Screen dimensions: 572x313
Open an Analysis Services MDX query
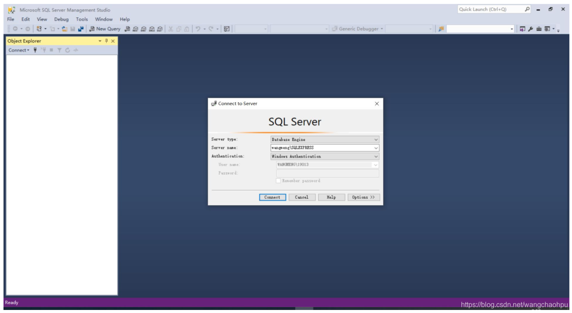click(135, 29)
